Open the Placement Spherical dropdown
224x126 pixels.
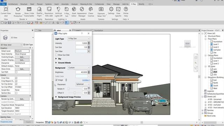(x=83, y=84)
